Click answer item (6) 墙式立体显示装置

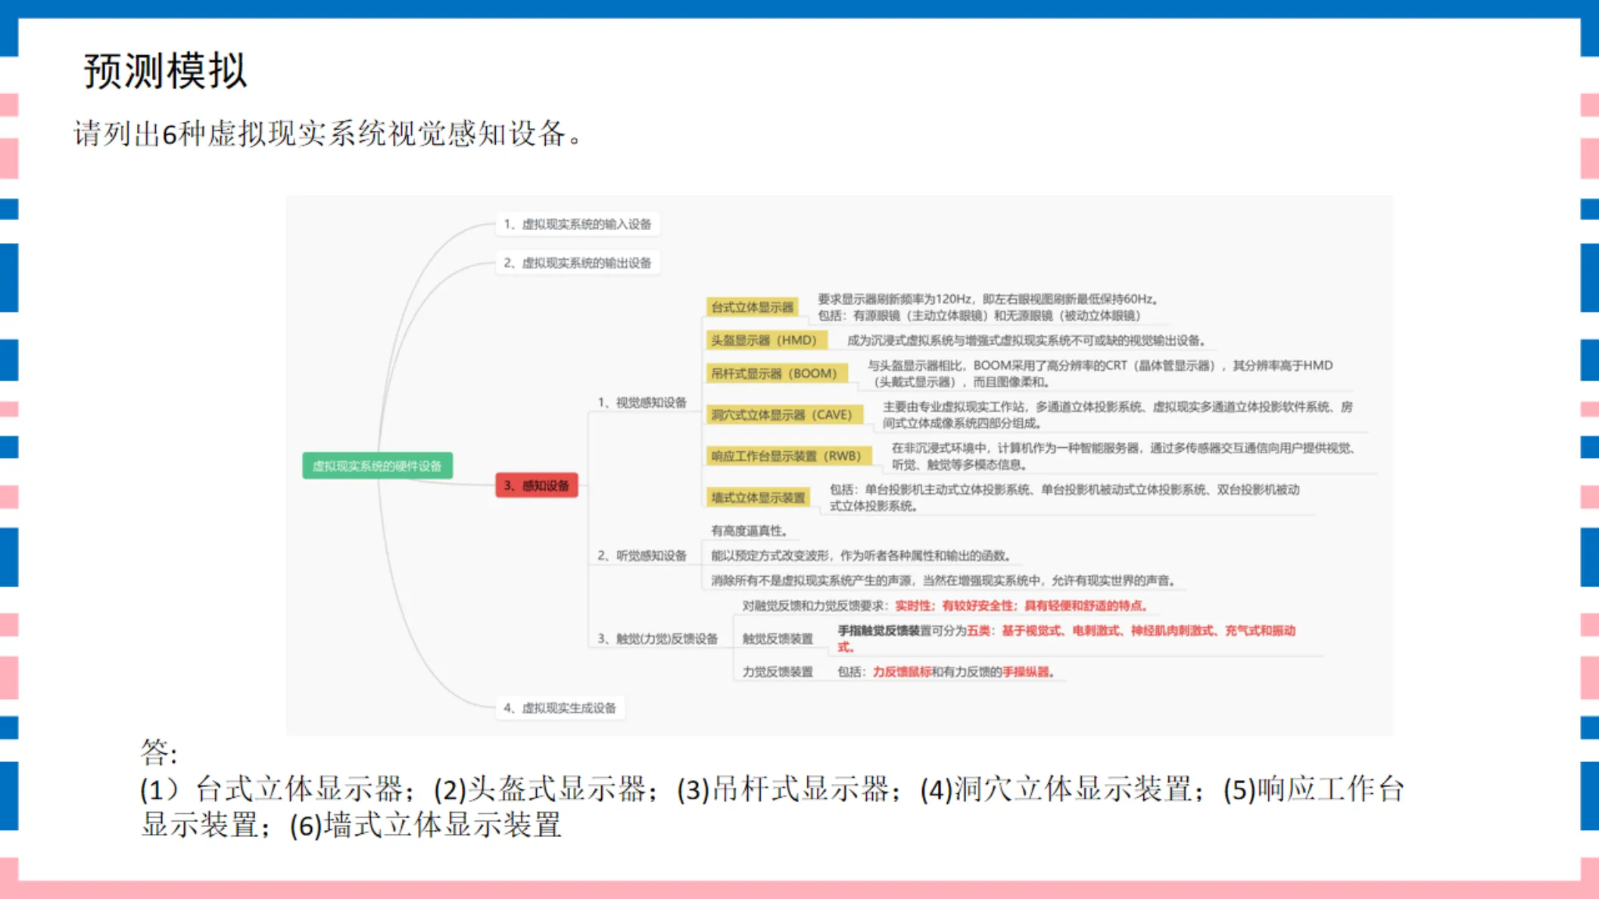click(x=425, y=825)
